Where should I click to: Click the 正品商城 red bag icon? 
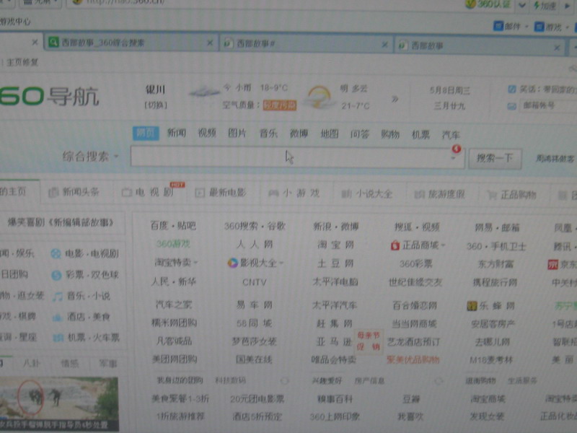(x=395, y=245)
